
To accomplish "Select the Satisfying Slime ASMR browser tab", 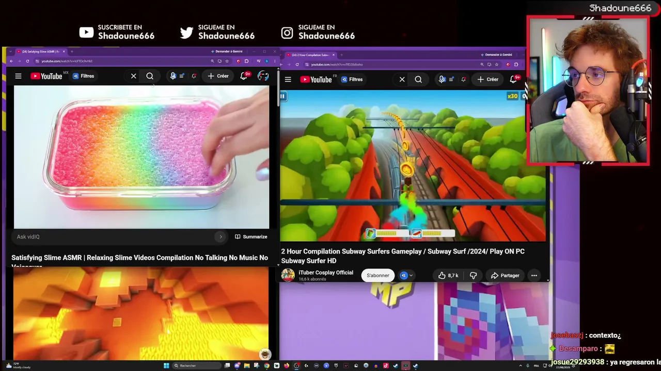I will click(x=40, y=52).
